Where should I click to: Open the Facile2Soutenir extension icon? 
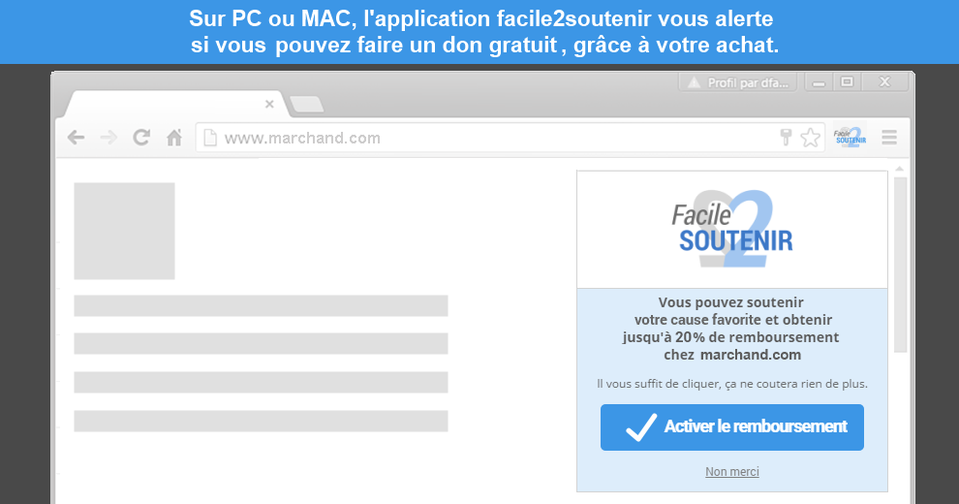[x=851, y=137]
